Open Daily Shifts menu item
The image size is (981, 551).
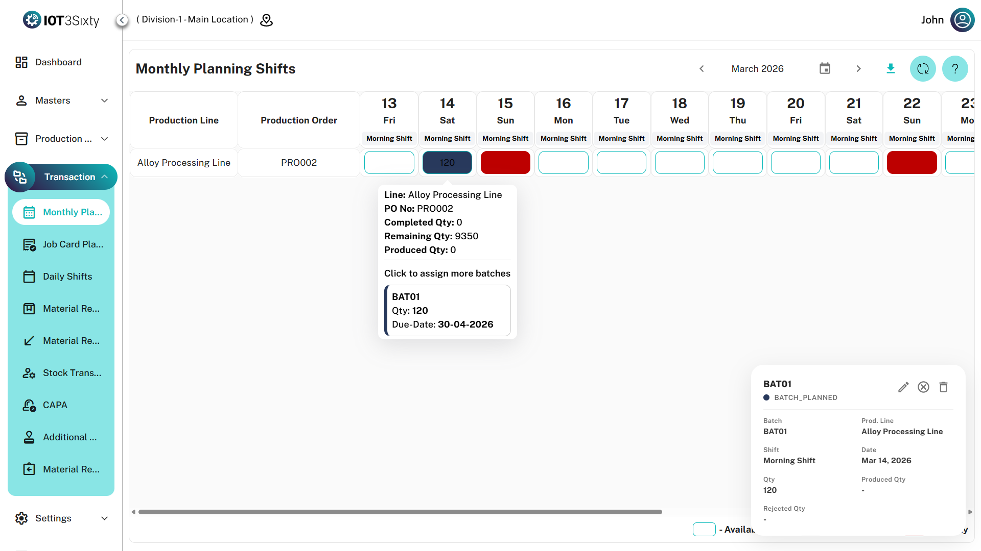(67, 277)
